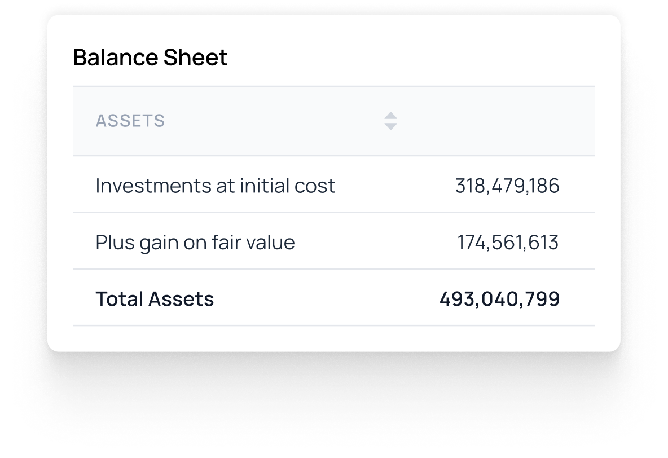Screen dimensions: 668x458
Task: Click the ASSETS column header
Action: tap(131, 121)
